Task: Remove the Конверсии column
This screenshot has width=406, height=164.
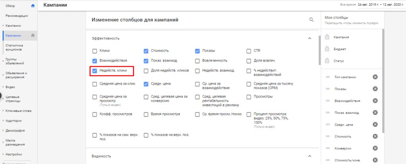Action: click(x=375, y=149)
